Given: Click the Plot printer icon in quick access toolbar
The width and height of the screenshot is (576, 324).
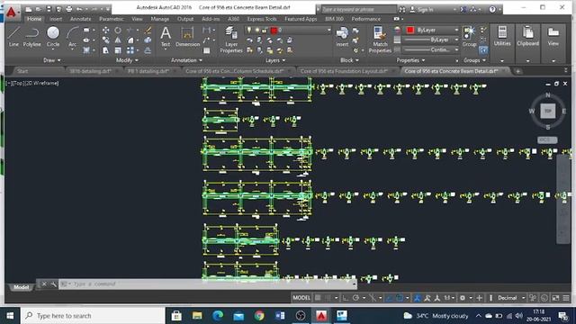Looking at the screenshot, I should (x=68, y=8).
